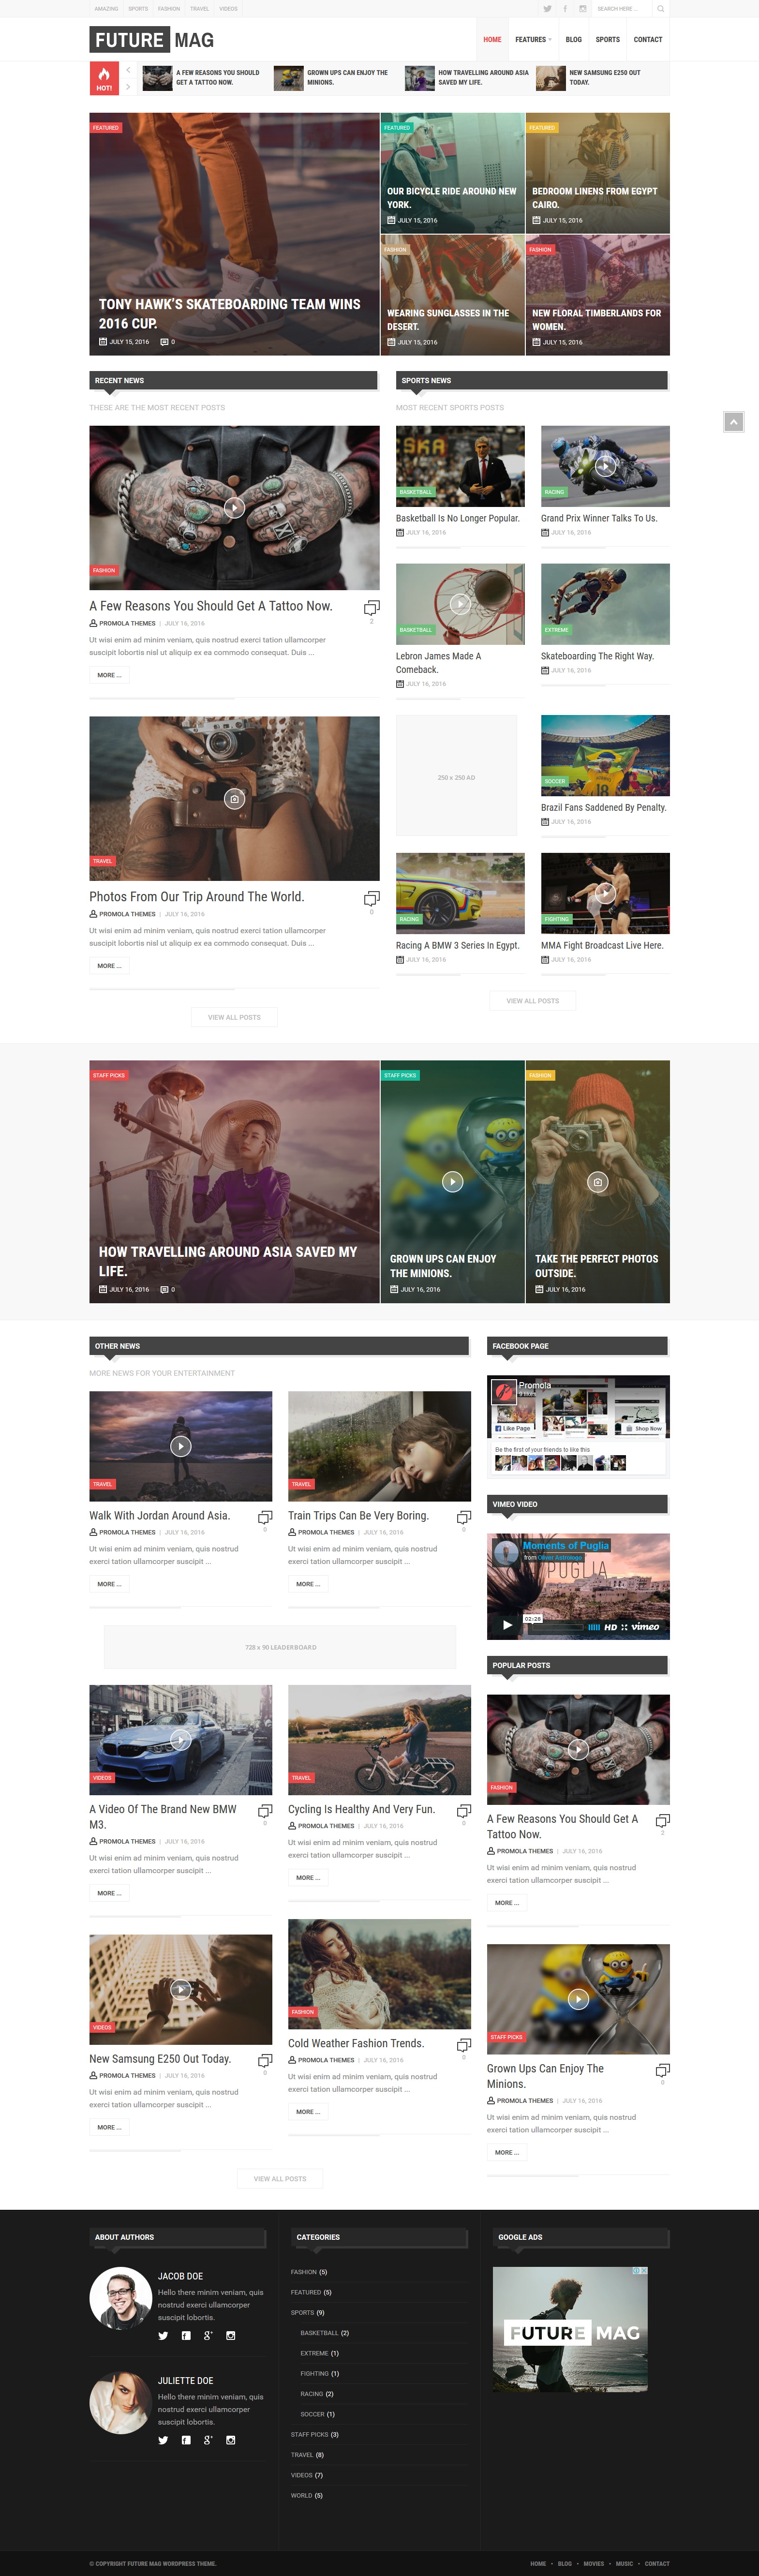759x2576 pixels.
Task: Click the red HOT! flame icon
Action: point(104,78)
